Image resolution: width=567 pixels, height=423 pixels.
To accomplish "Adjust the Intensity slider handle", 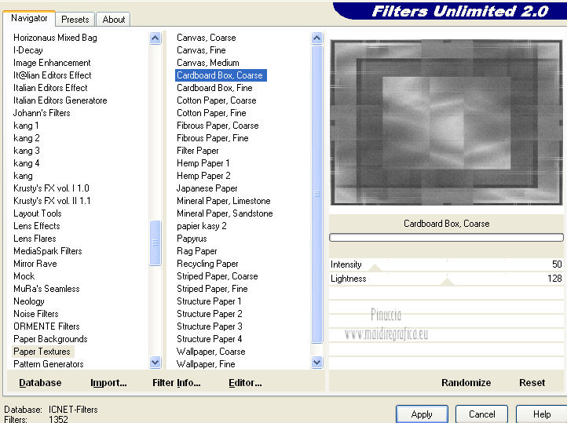I will click(375, 268).
